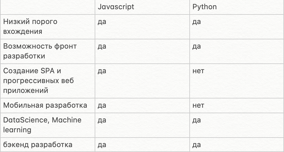Click Javascript 'да' for Возможность фронт разработки
Image resolution: width=284 pixels, height=152 pixels.
point(102,46)
